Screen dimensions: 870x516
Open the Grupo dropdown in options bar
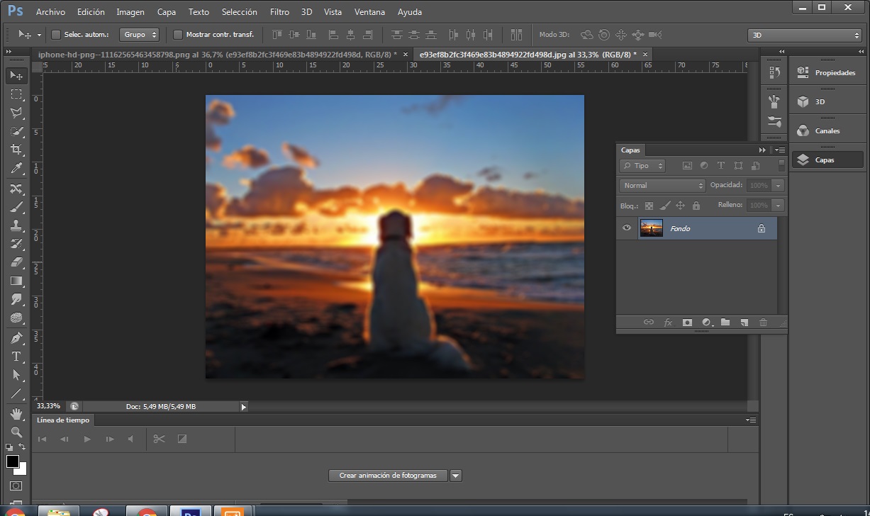pyautogui.click(x=139, y=35)
